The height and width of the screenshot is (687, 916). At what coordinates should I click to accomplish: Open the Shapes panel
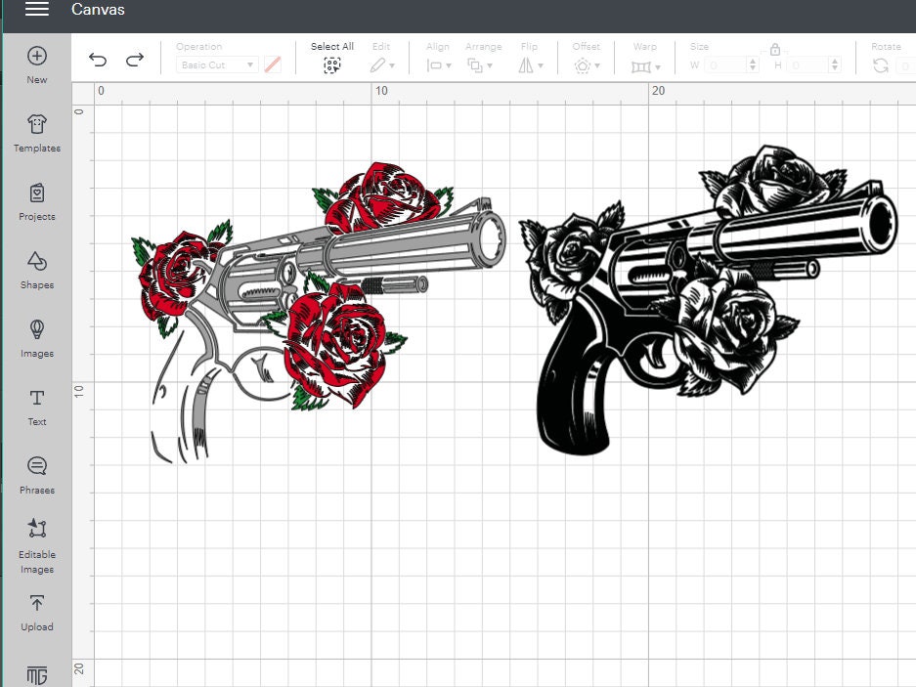37,271
